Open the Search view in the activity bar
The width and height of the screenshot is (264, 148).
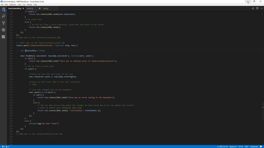3,16
